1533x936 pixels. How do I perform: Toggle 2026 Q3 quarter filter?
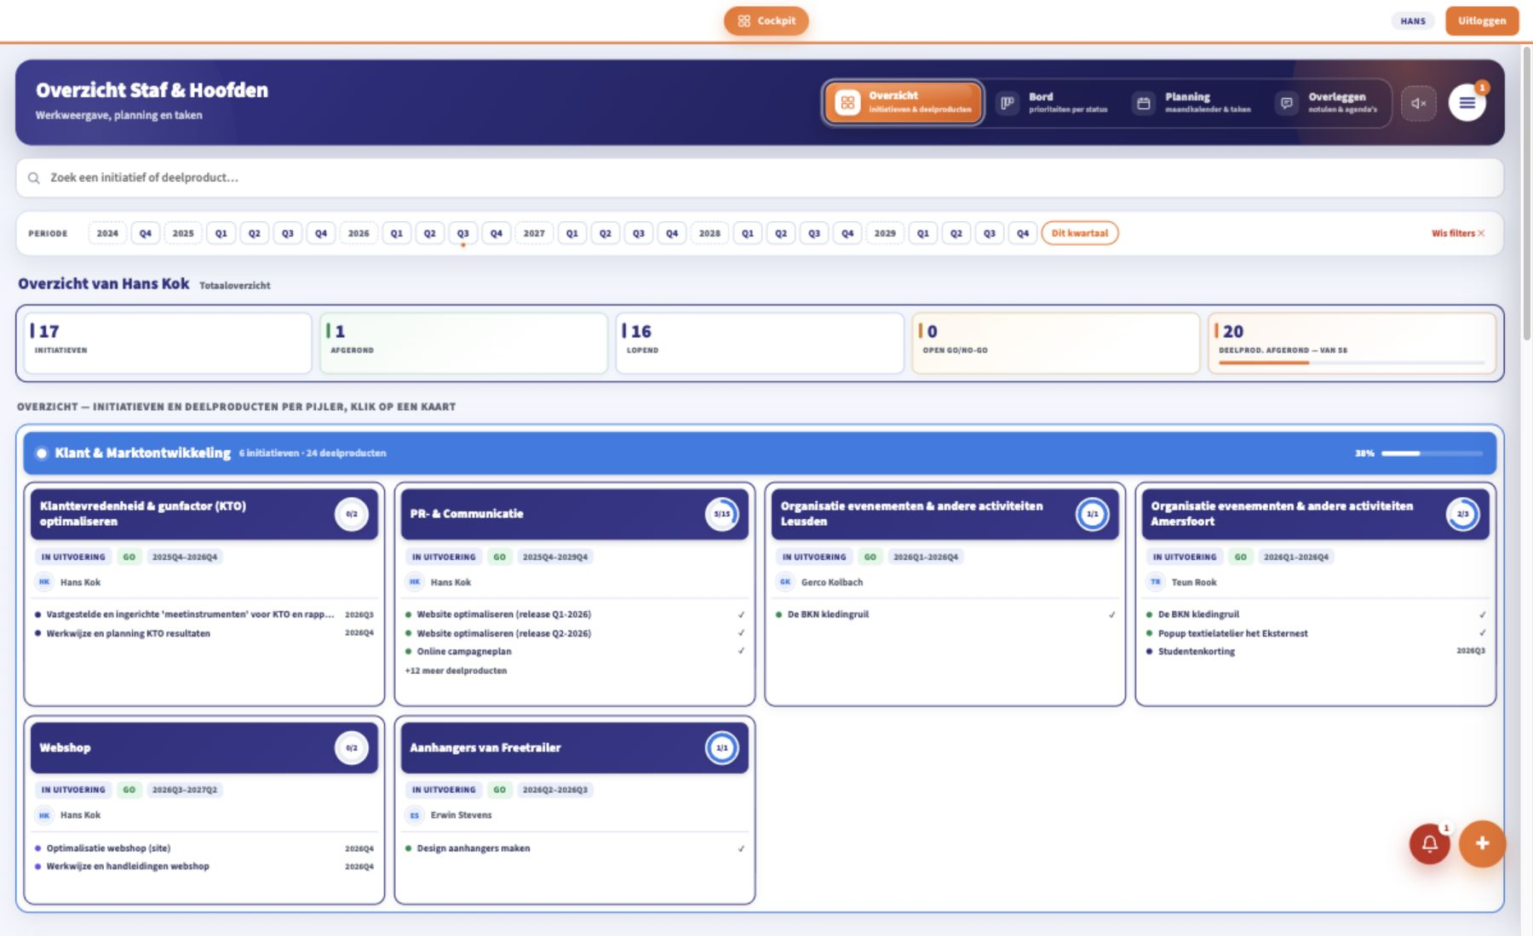tap(462, 233)
